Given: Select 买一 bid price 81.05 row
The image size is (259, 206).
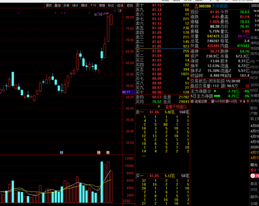Looking at the screenshot, I should 162,51.
